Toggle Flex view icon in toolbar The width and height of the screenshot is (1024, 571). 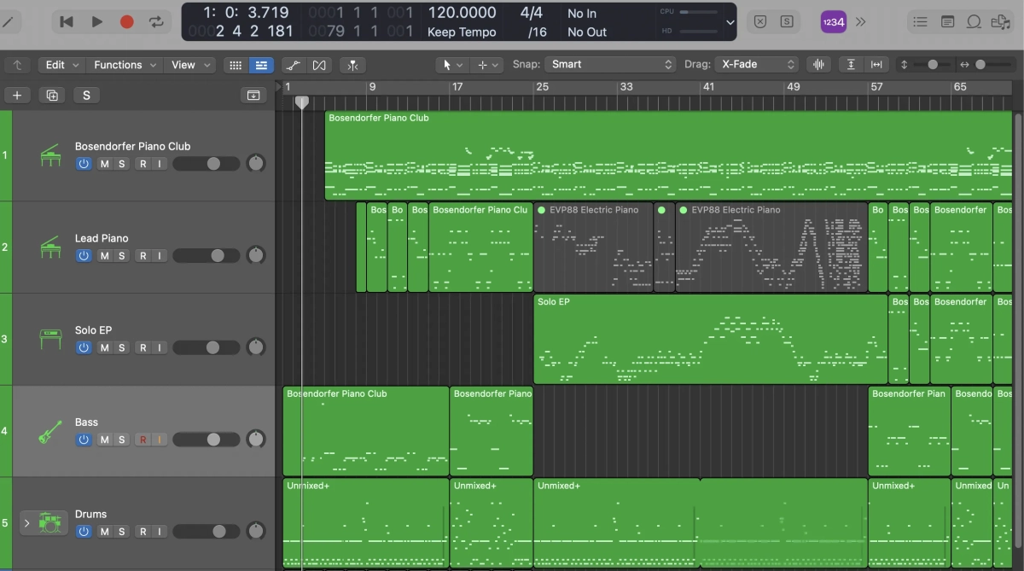[x=319, y=65]
